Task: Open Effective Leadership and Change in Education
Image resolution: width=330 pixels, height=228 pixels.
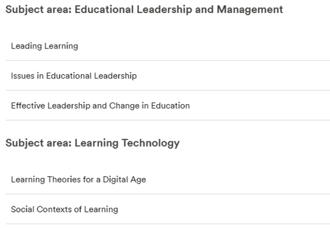Action: (x=100, y=106)
